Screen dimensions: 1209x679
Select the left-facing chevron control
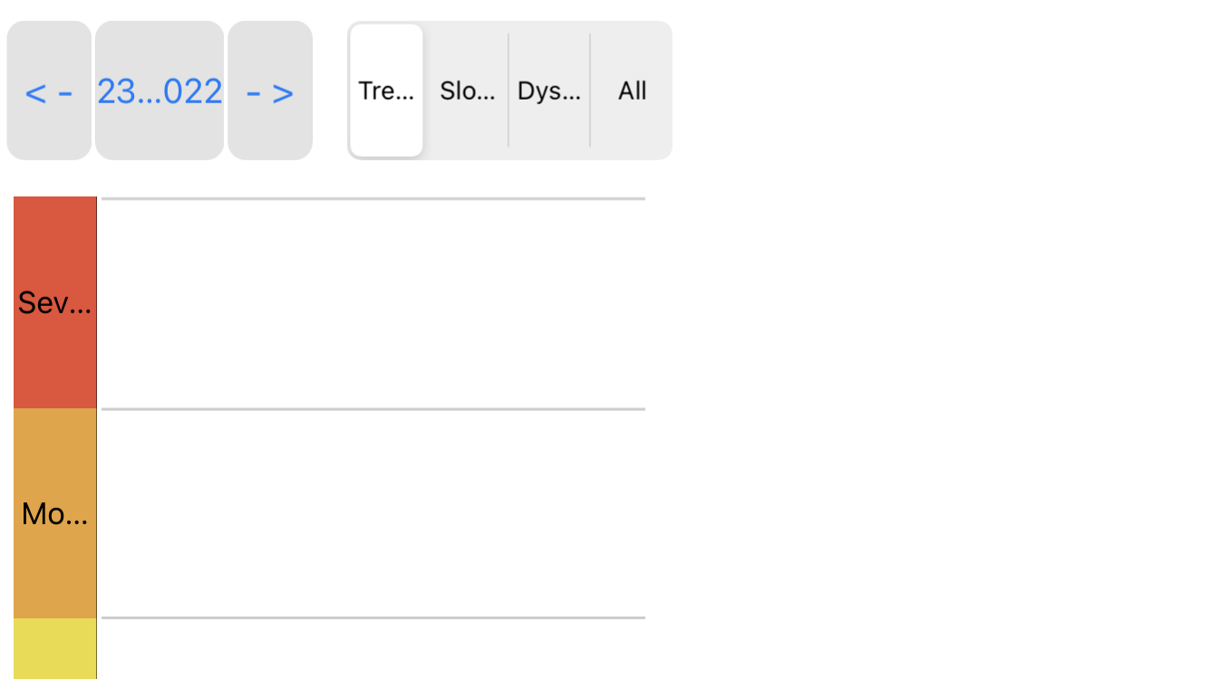[x=49, y=91]
